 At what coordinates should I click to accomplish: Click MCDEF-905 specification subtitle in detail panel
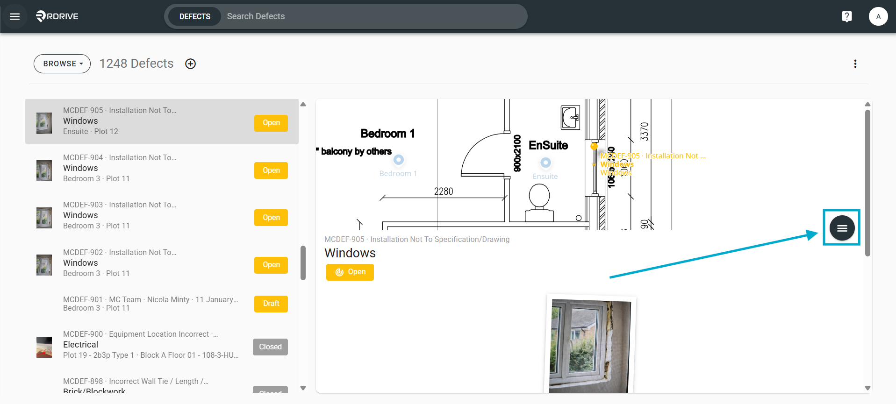click(x=417, y=239)
